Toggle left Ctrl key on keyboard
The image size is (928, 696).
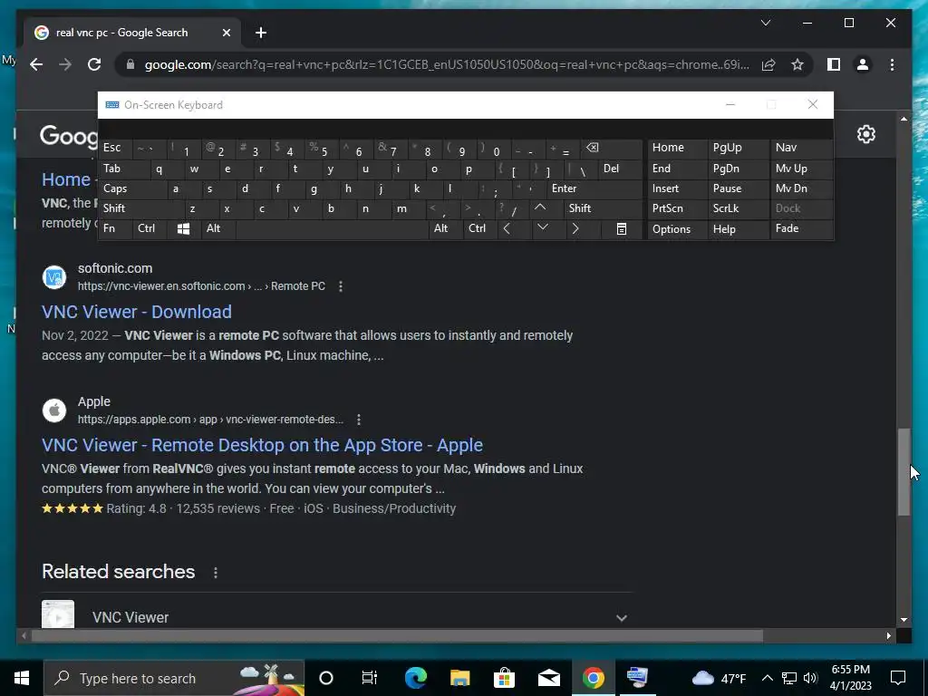pyautogui.click(x=150, y=228)
